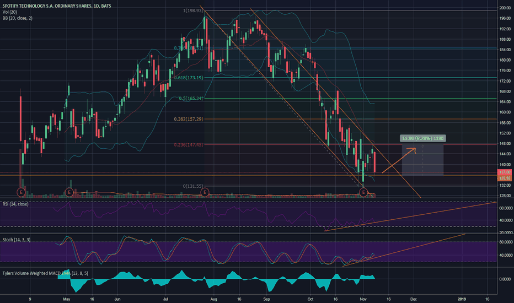Click the Oct label on time axis
The width and height of the screenshot is (514, 303).
pos(310,299)
